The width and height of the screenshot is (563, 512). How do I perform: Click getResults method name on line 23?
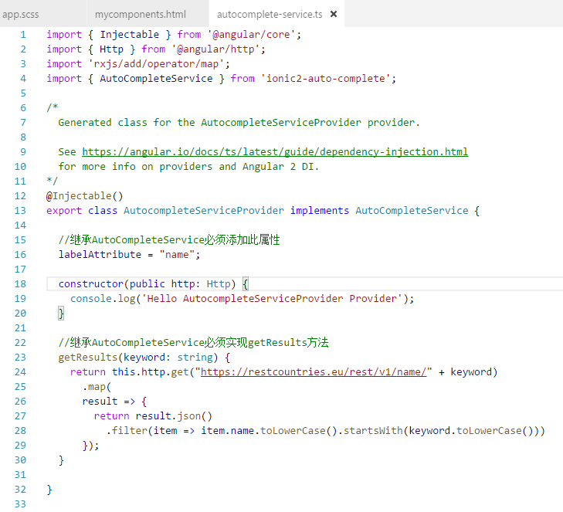(88, 358)
